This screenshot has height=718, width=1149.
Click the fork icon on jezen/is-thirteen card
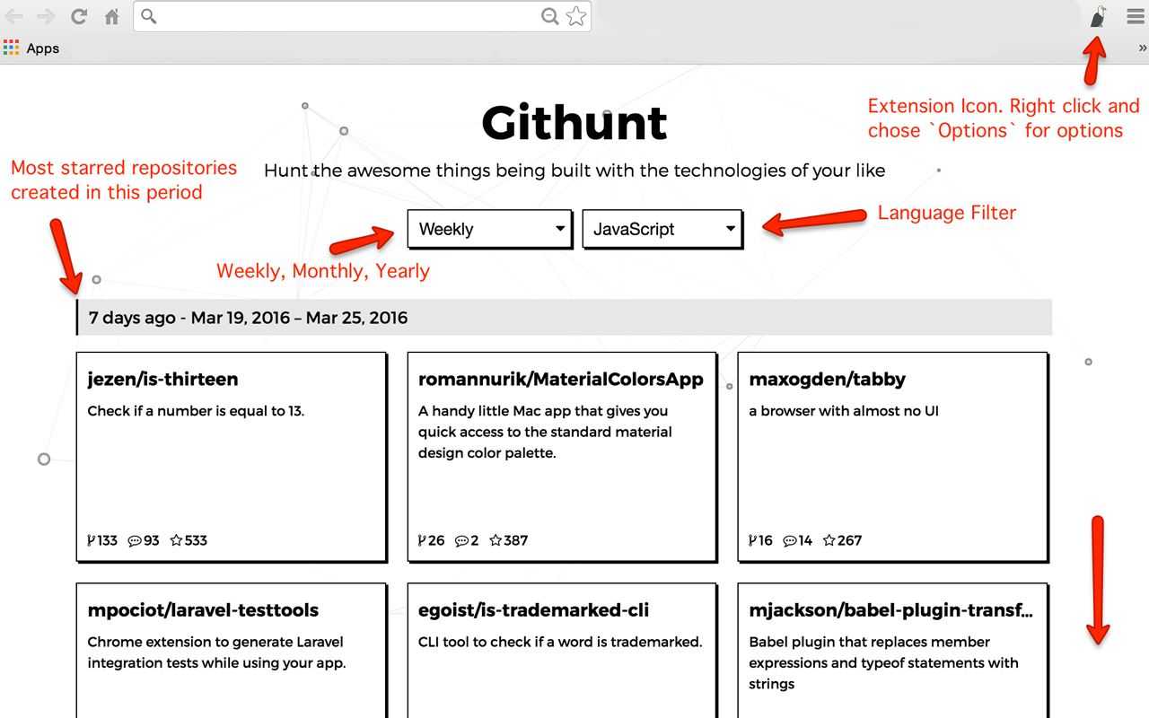(x=92, y=540)
